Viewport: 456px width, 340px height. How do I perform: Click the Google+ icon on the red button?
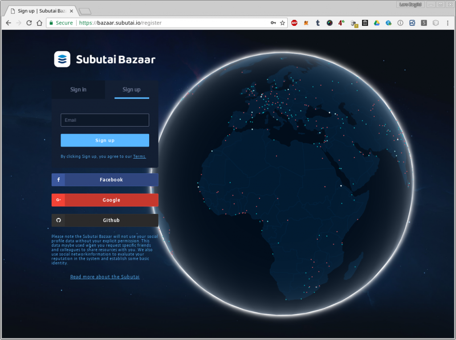click(58, 200)
